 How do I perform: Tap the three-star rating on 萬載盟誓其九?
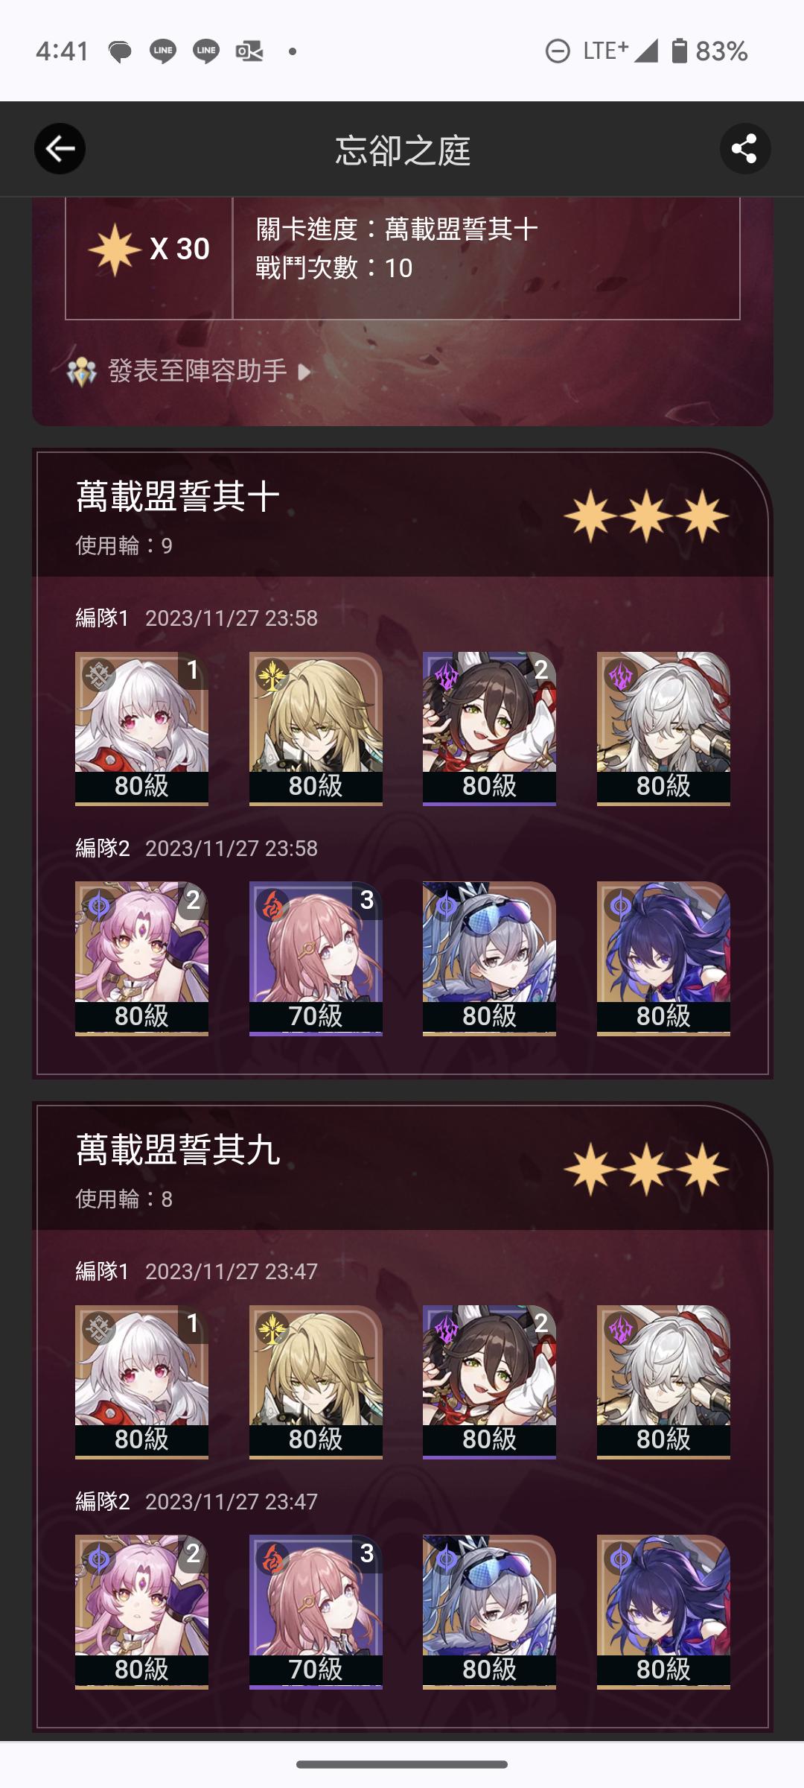click(x=646, y=1169)
